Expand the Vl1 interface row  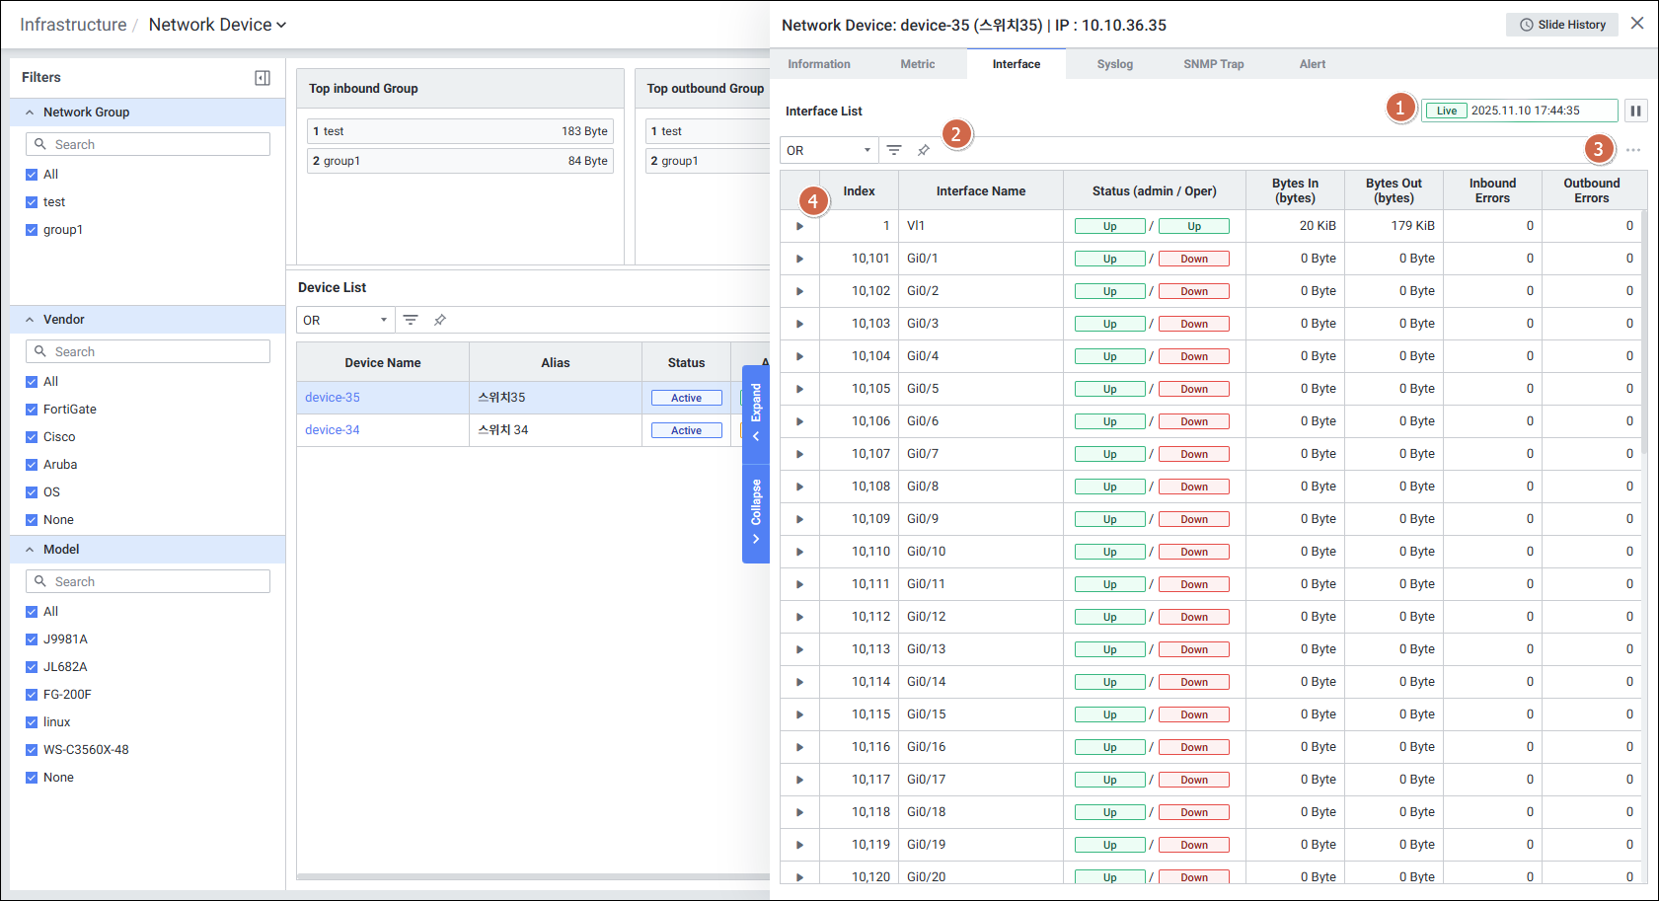coord(799,226)
